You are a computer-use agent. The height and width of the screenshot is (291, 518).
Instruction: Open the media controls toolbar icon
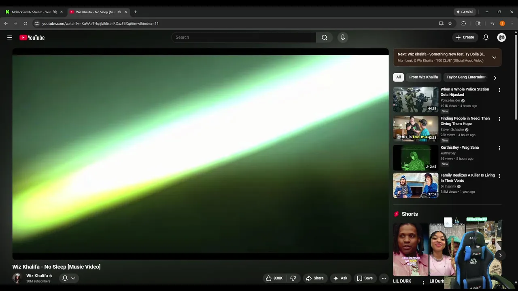point(493,23)
